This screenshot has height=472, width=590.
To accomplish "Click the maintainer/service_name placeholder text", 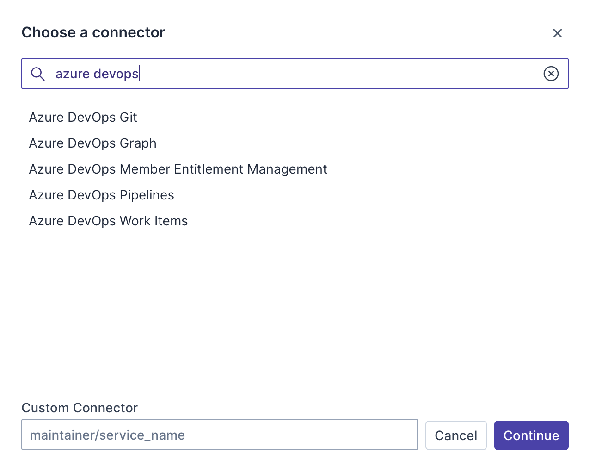I will 107,435.
